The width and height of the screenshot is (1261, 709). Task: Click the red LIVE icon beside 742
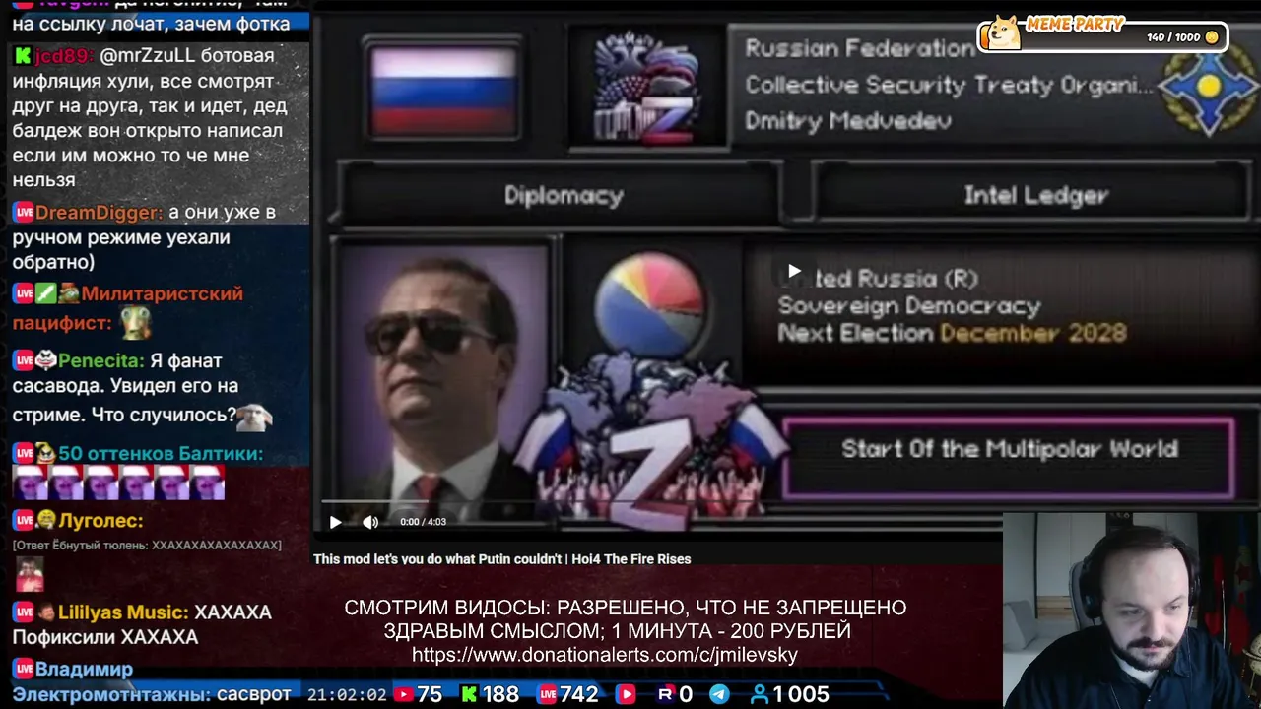click(548, 694)
